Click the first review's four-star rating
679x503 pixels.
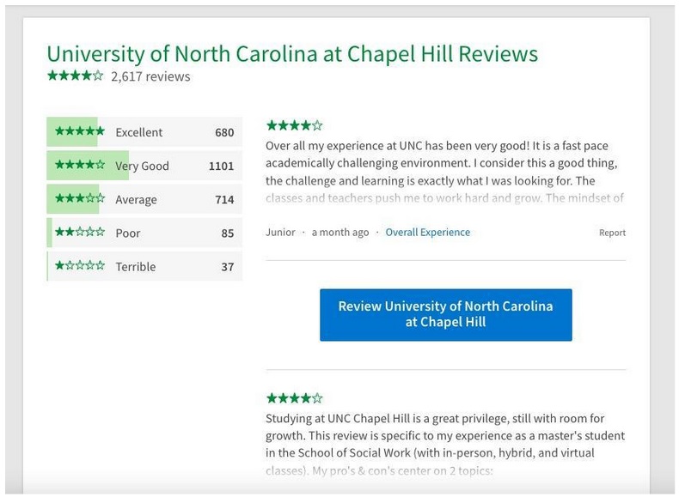click(x=294, y=125)
